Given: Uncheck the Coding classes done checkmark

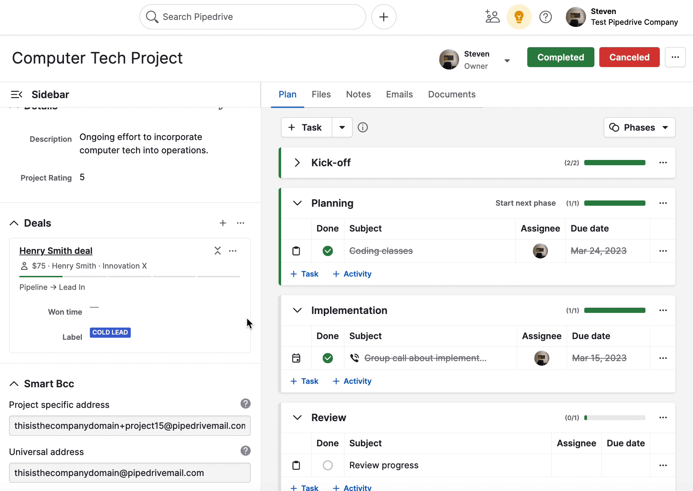Looking at the screenshot, I should click(x=327, y=251).
